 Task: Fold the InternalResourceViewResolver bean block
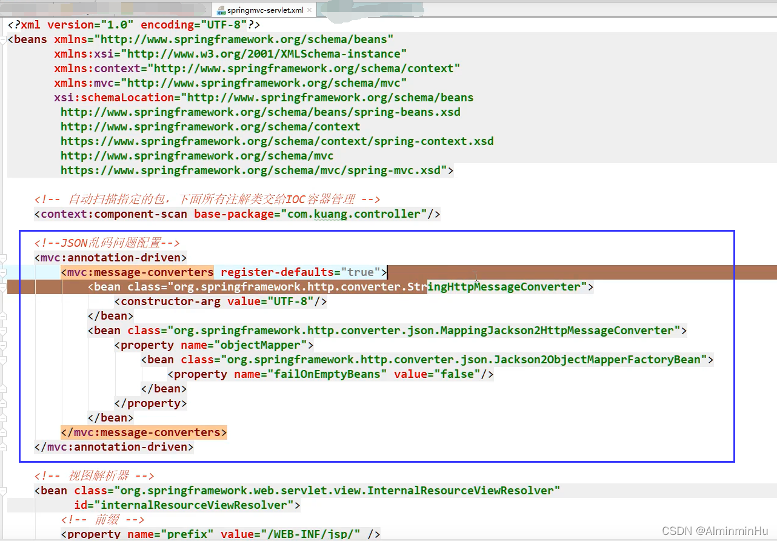click(2, 491)
